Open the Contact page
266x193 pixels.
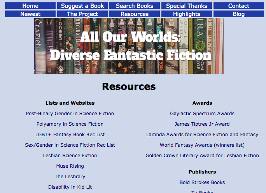point(239,6)
